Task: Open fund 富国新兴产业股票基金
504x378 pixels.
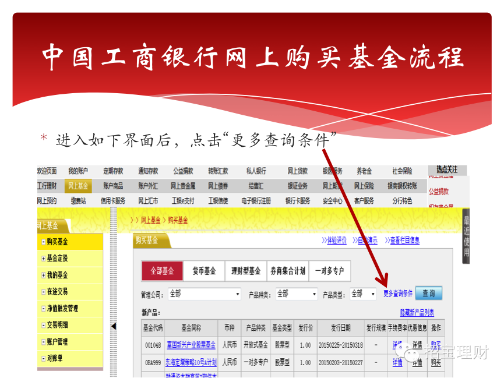Action: [191, 345]
